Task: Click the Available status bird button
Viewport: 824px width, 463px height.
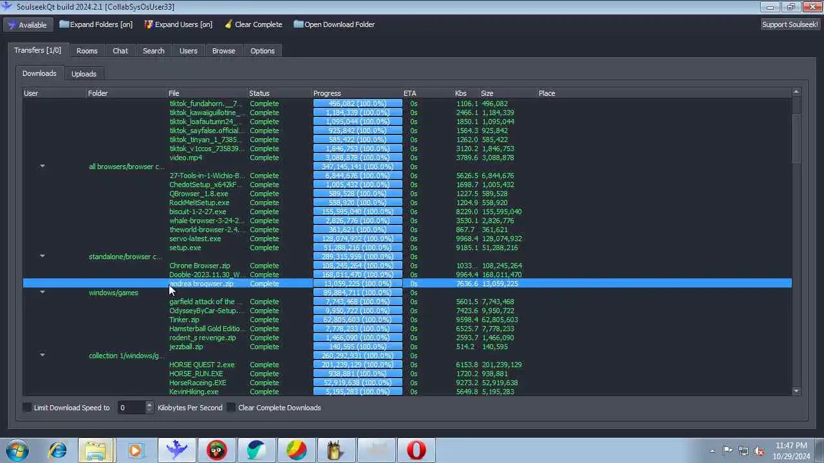Action: 28,24
